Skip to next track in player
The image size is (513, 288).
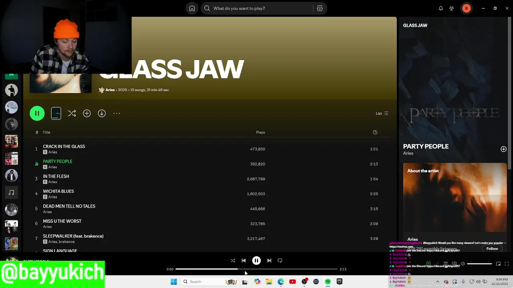269,260
